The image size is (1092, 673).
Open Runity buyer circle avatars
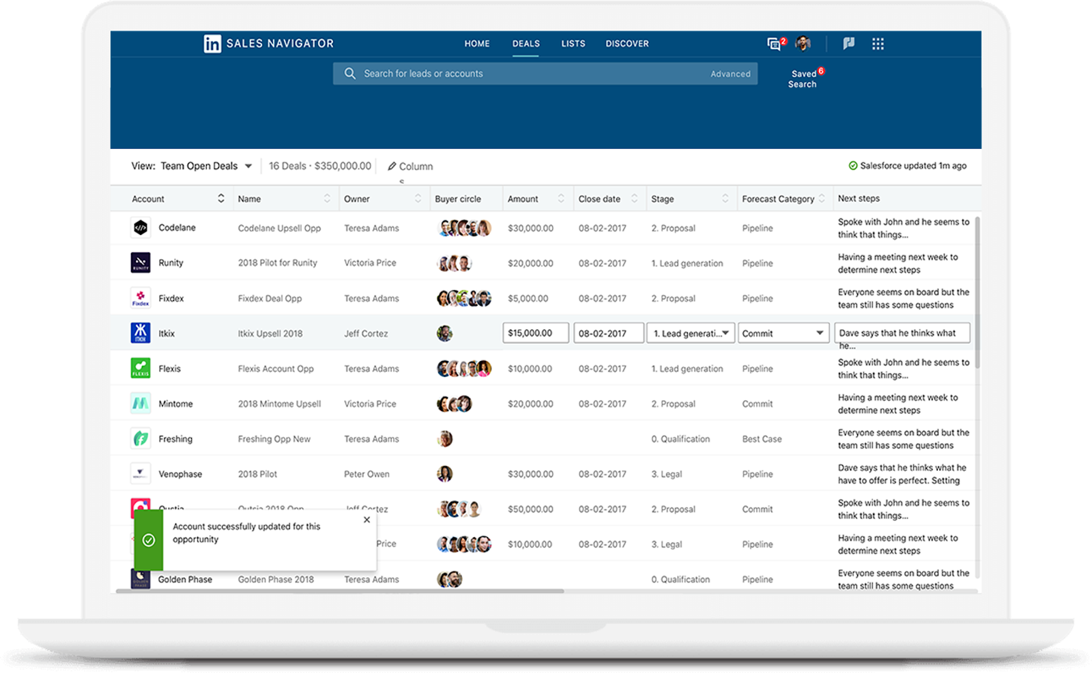tap(455, 263)
